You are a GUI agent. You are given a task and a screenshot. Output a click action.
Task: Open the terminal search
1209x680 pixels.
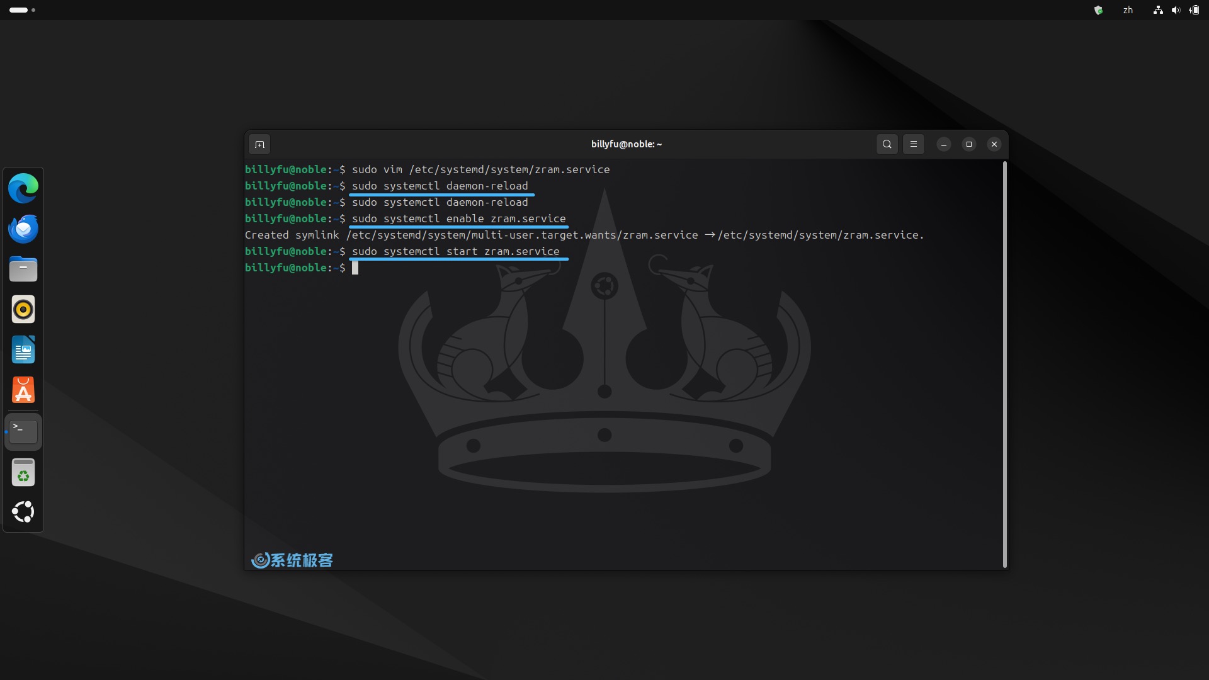click(887, 144)
